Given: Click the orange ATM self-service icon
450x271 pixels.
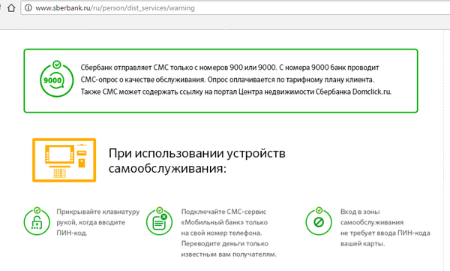Looking at the screenshot, I should [64, 160].
